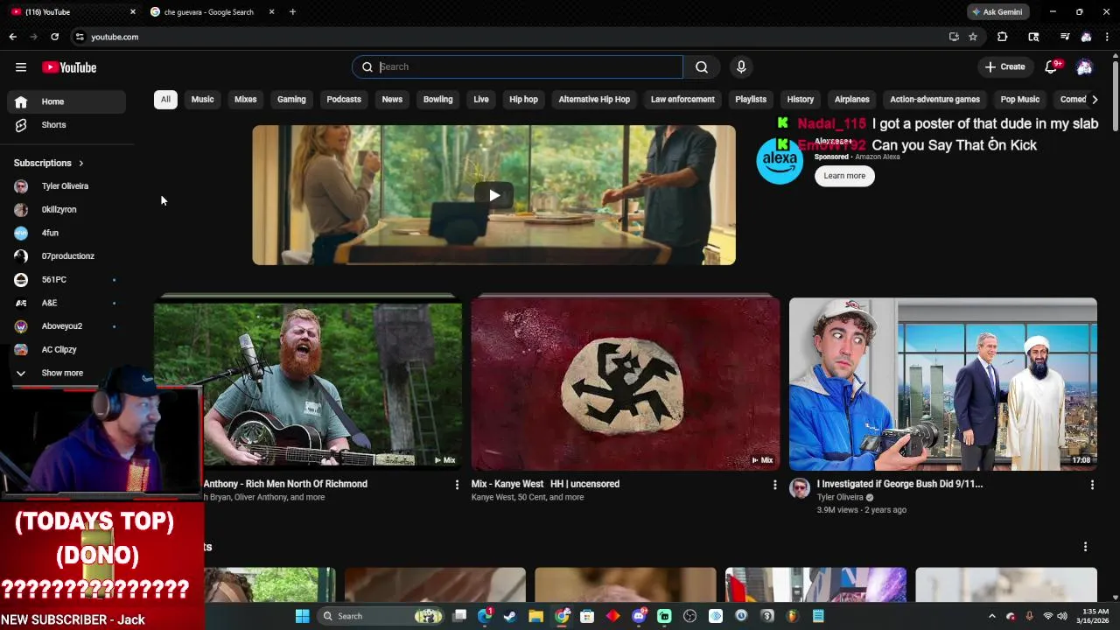This screenshot has height=630, width=1120.
Task: Select the Alternative Hip Hop chip
Action: (x=594, y=99)
